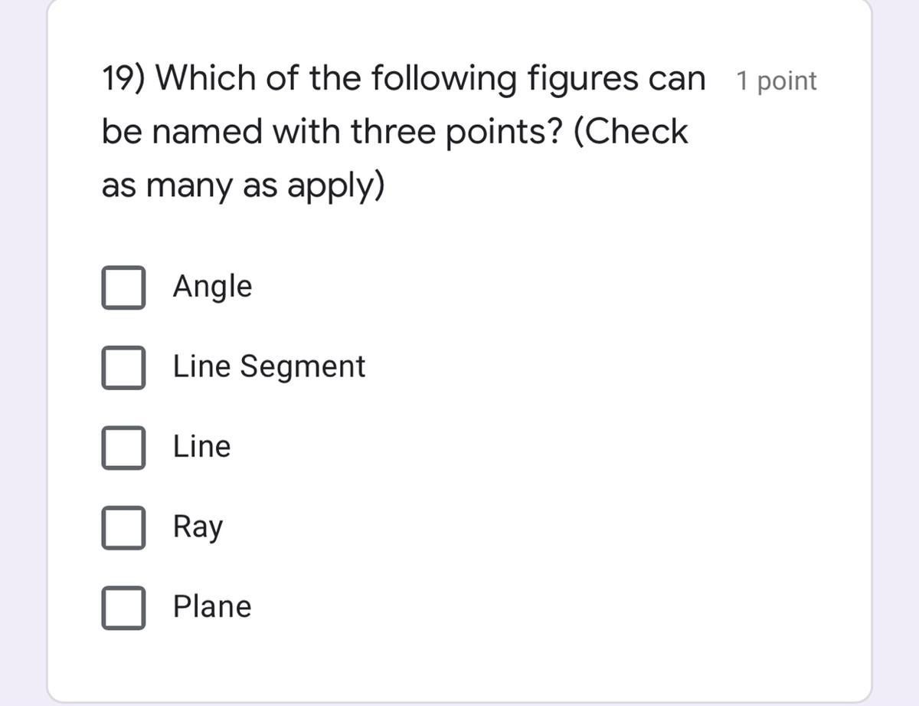
Task: Select the Line option checkbox
Action: click(x=123, y=448)
